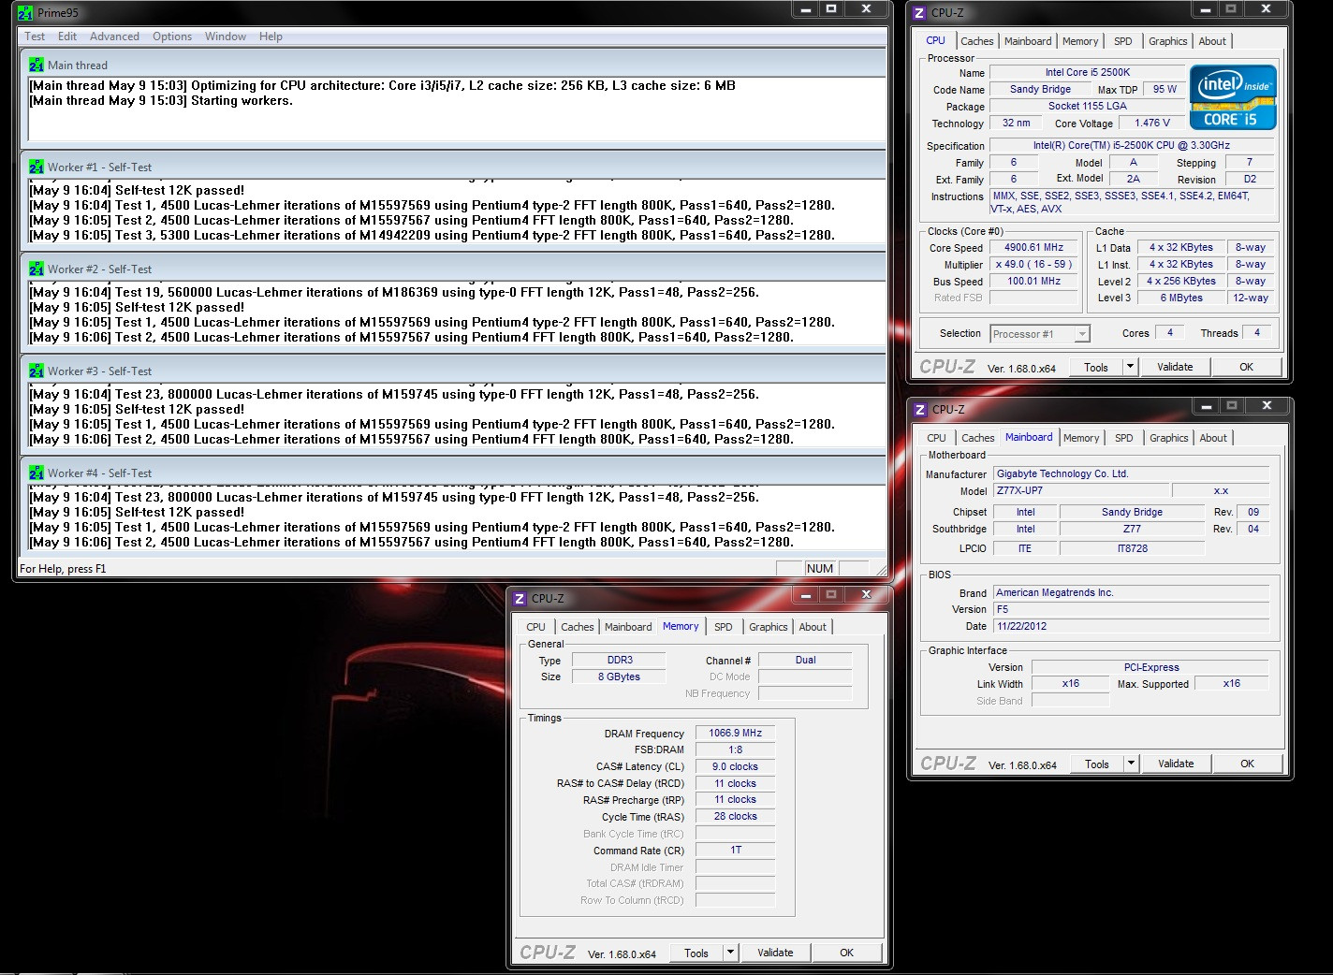1333x975 pixels.
Task: Select Graphics tab in the Mainboard CPU-Z window
Action: (1169, 438)
